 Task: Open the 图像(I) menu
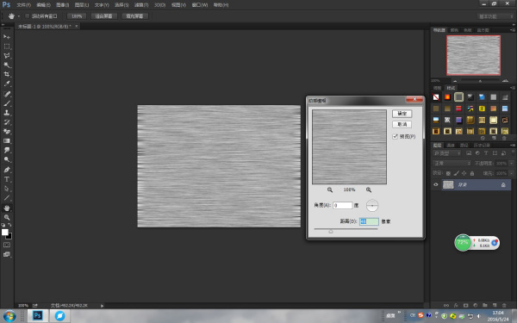point(62,5)
